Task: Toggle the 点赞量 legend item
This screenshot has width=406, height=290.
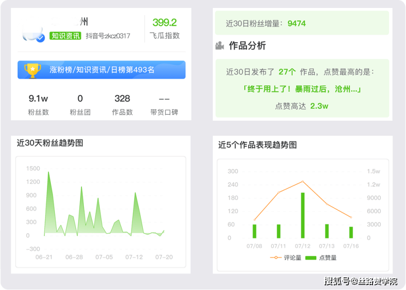Action: pyautogui.click(x=321, y=257)
